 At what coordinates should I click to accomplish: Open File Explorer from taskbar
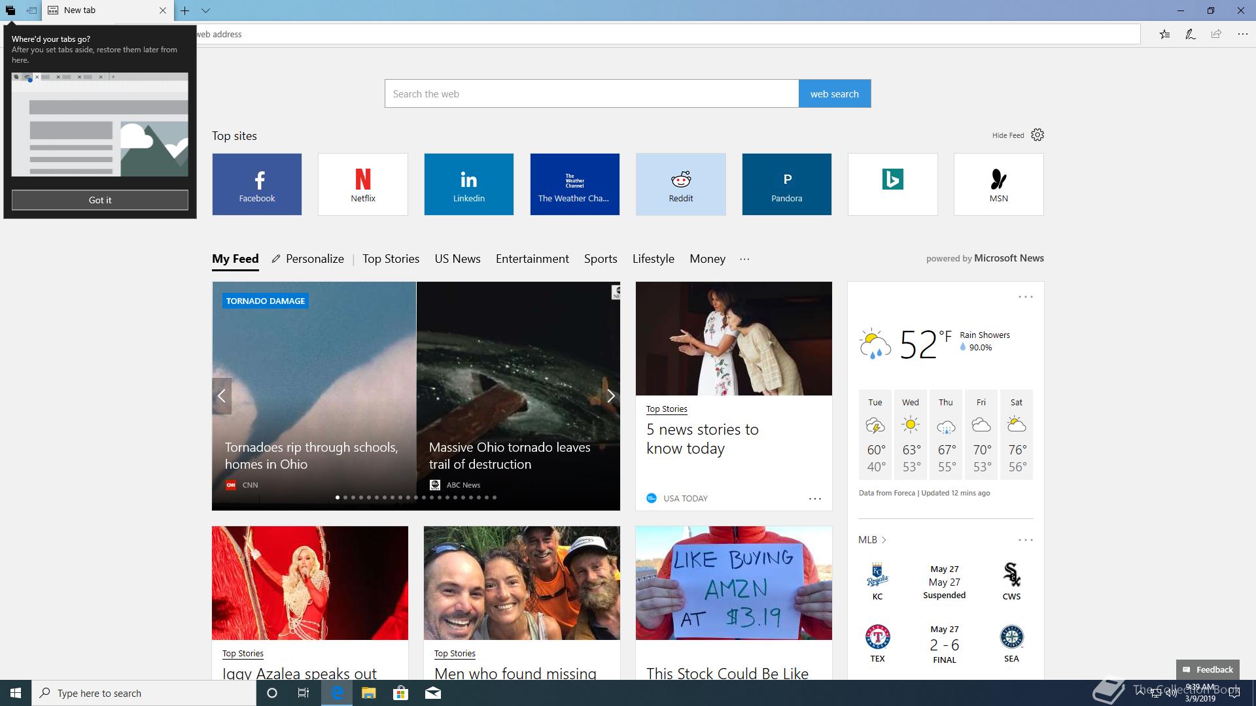pyautogui.click(x=369, y=693)
